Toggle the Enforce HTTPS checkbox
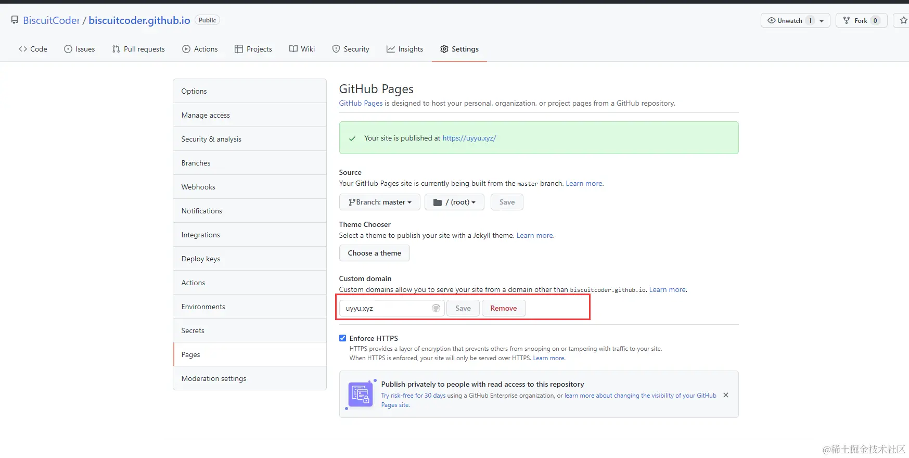 343,338
